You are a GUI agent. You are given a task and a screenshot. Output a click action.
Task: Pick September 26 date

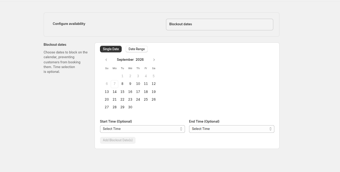pos(154,100)
